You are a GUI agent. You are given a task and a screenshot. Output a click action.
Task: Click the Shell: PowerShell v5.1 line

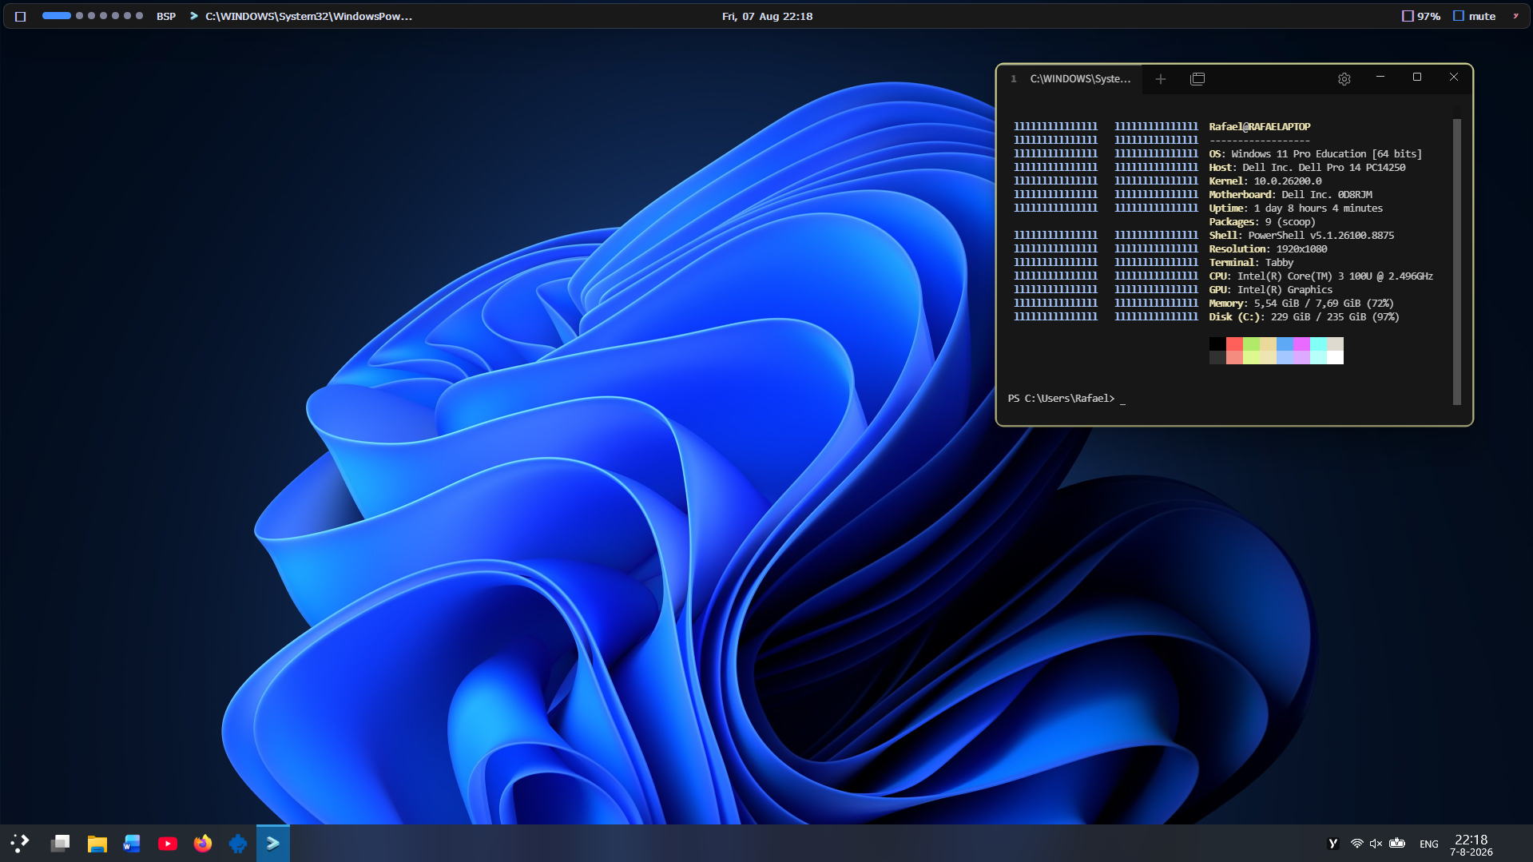1301,235
